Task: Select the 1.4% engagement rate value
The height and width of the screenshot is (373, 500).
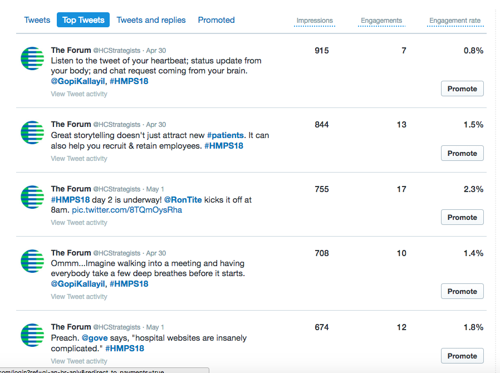Action: click(473, 253)
